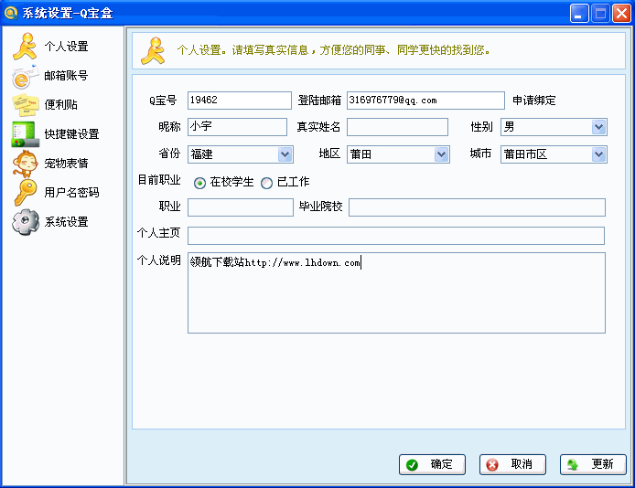635x488 pixels.
Task: Click the green refresh icon on 更新
Action: point(573,465)
